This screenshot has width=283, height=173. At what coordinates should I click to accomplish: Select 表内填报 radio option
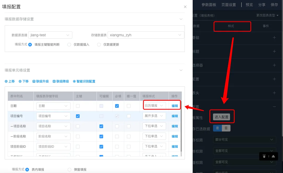(x=27, y=170)
